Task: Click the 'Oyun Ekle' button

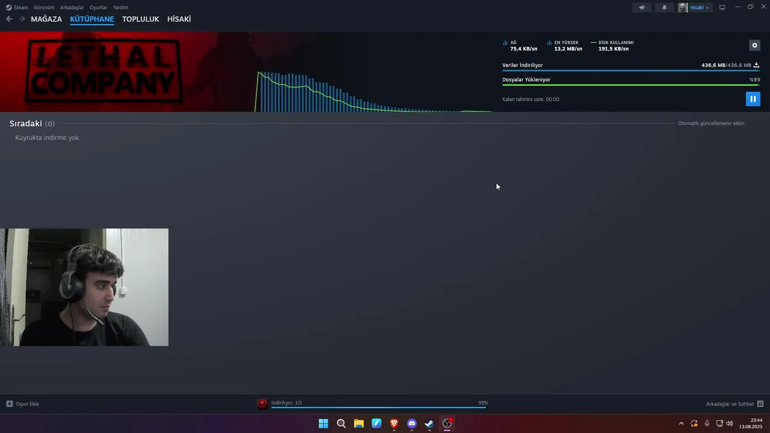Action: coord(23,404)
